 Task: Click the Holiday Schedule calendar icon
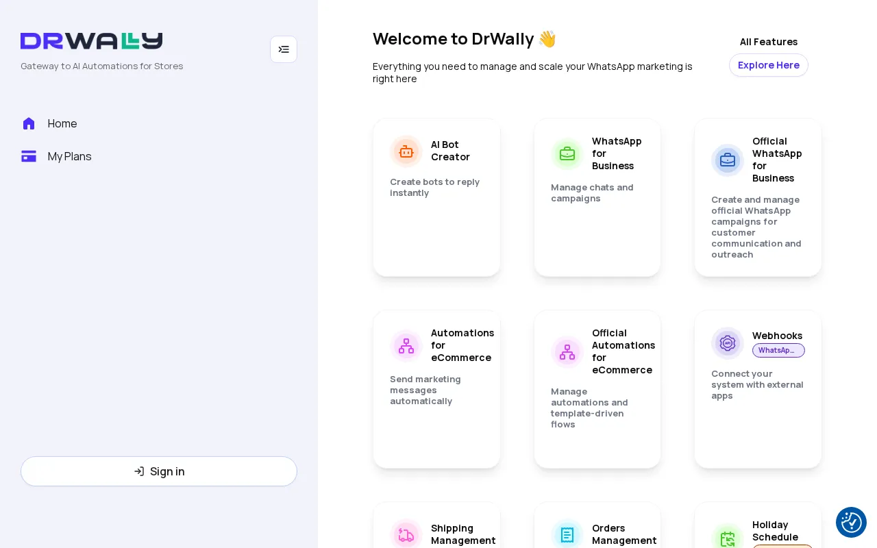pyautogui.click(x=728, y=539)
